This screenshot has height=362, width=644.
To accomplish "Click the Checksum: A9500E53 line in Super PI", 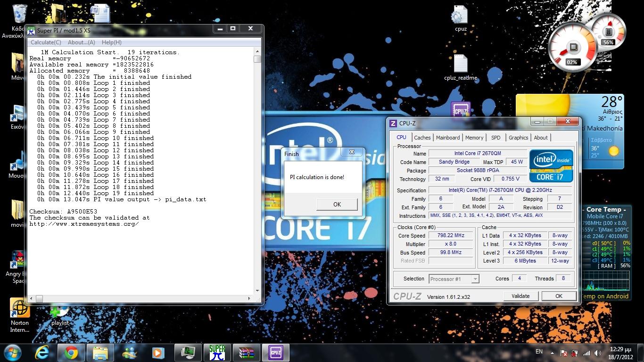I will point(63,212).
